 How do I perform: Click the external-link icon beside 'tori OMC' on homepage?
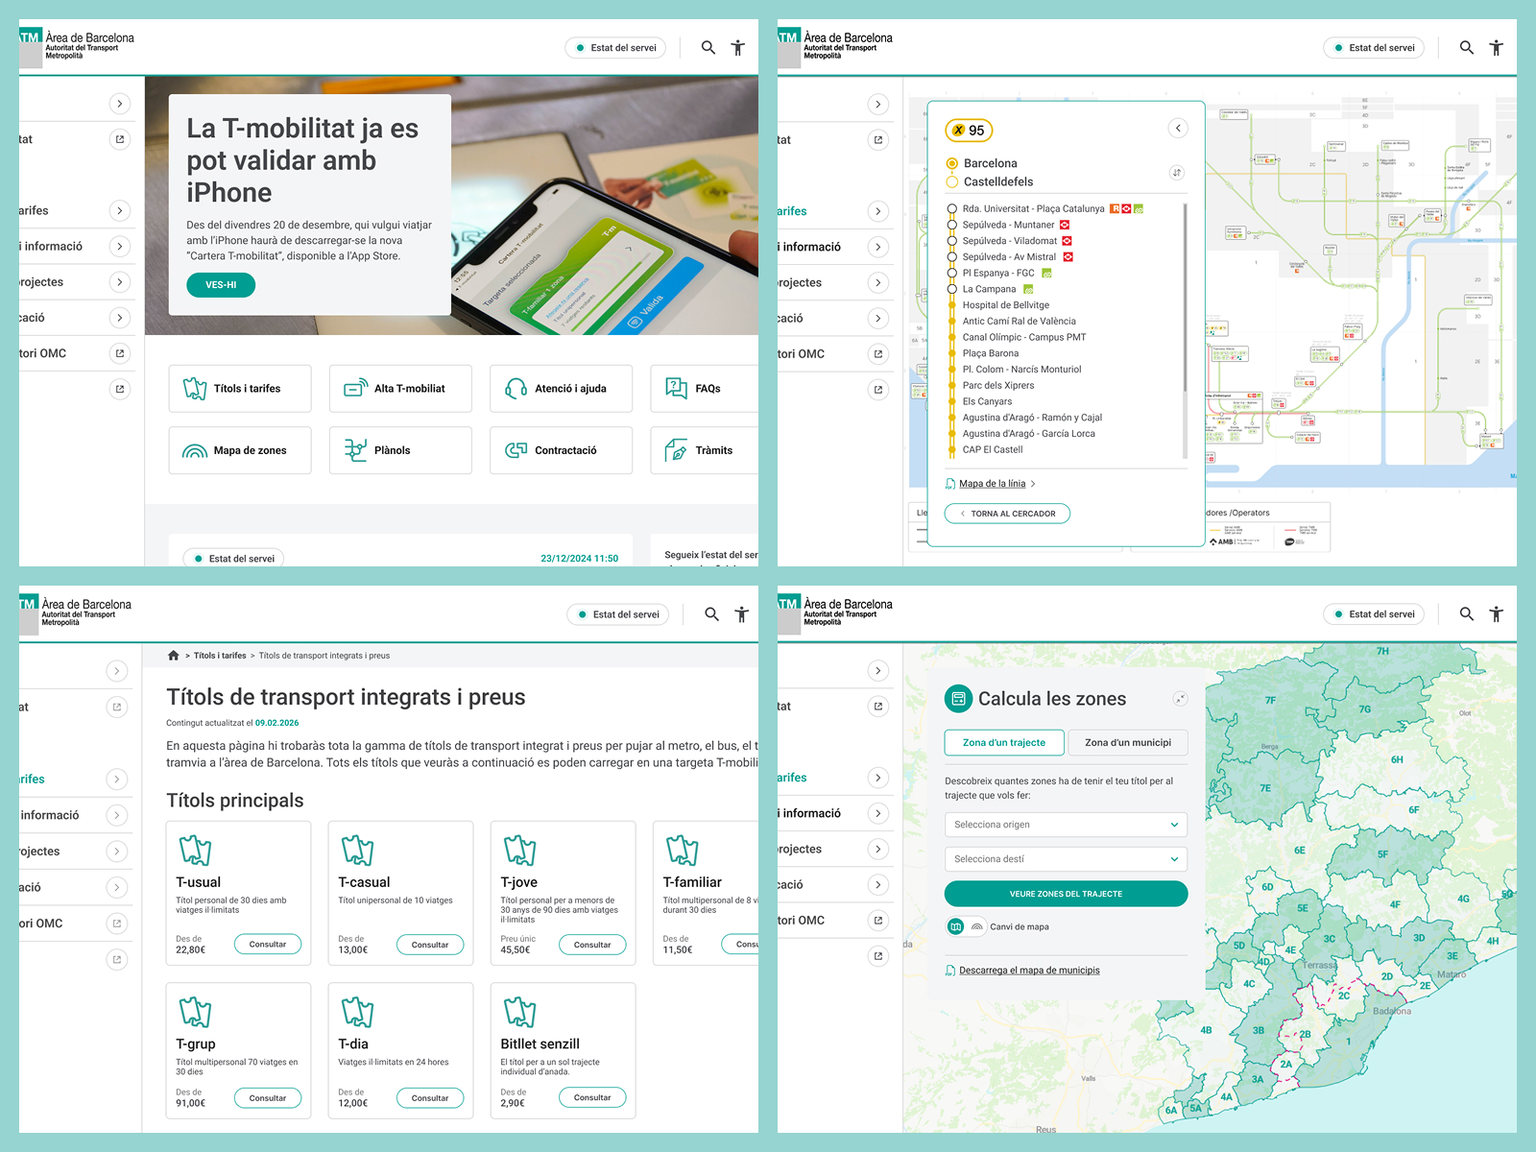[x=120, y=353]
